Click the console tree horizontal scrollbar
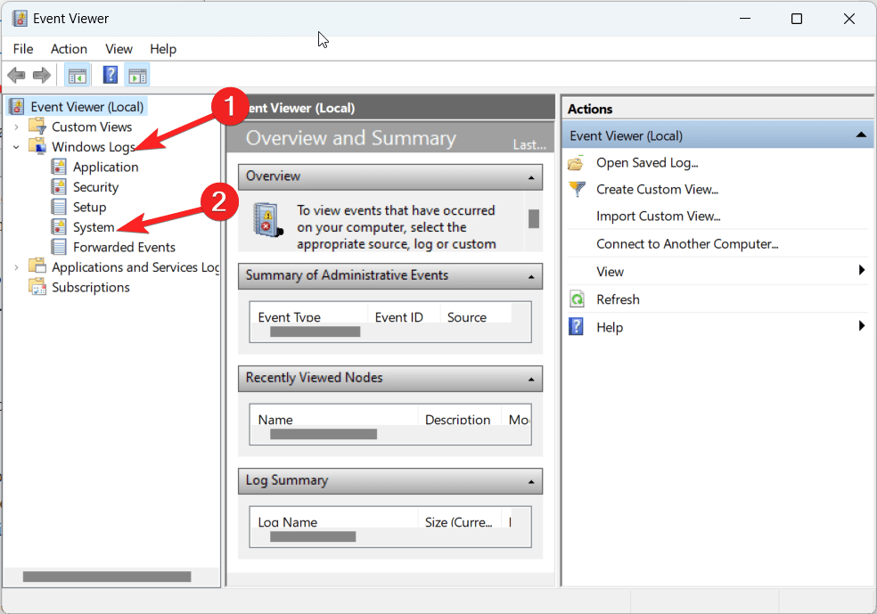877x614 pixels. pos(107,577)
